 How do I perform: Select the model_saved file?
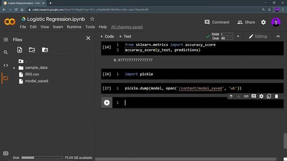[37, 81]
